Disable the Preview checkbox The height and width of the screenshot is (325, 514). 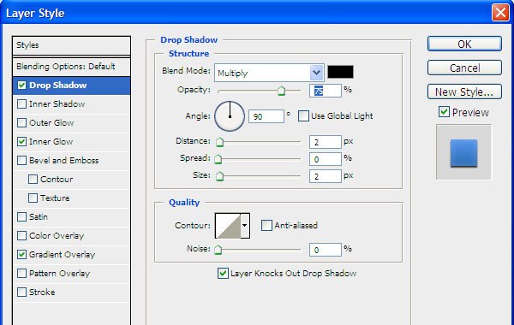point(444,112)
